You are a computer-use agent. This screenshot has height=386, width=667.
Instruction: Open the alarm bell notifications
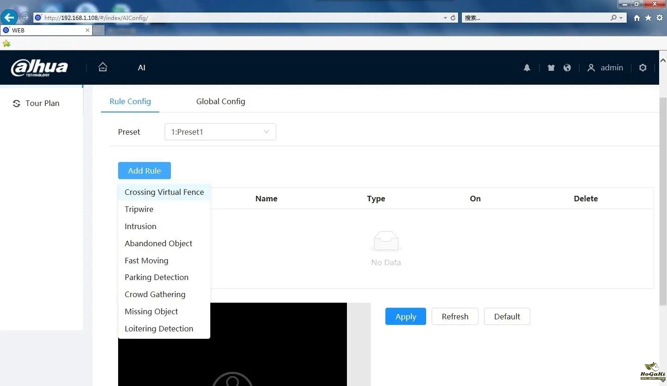[527, 68]
